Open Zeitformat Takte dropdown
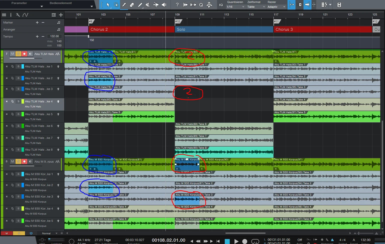 tap(256, 7)
